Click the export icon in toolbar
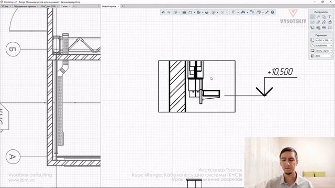 point(199,13)
